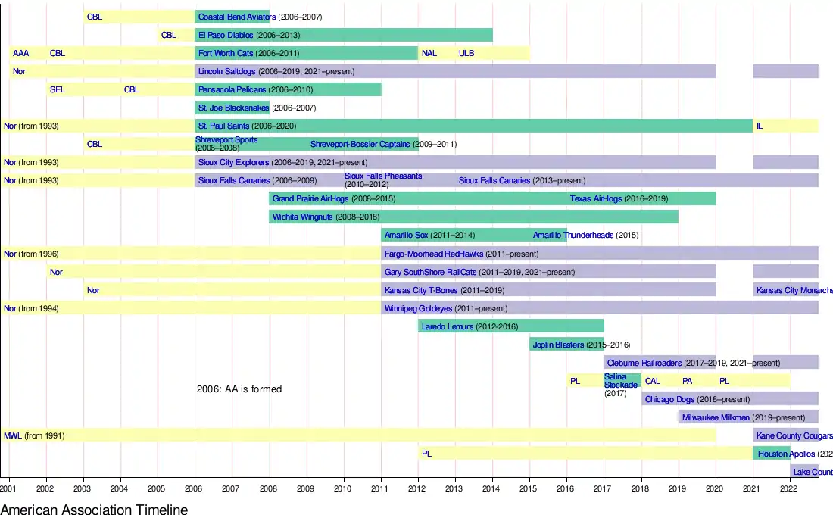This screenshot has height=515, width=833.
Task: Open the Sioux Falls Pheasants link
Action: (x=383, y=176)
